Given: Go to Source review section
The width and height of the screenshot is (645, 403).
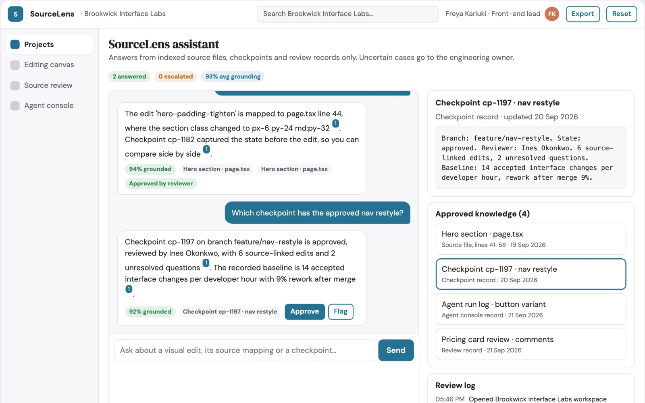Looking at the screenshot, I should click(49, 85).
